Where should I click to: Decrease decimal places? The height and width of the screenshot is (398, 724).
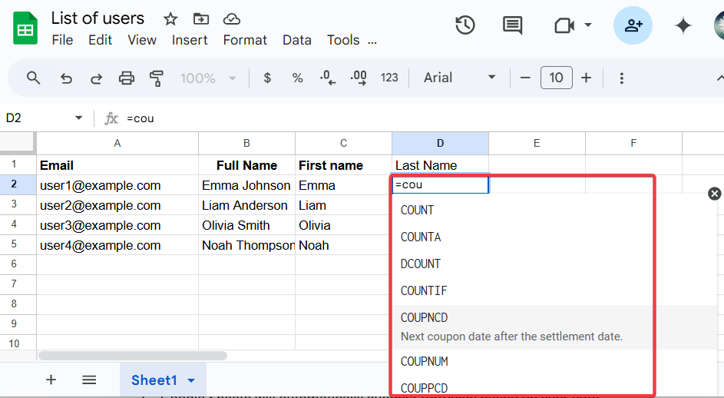[327, 78]
